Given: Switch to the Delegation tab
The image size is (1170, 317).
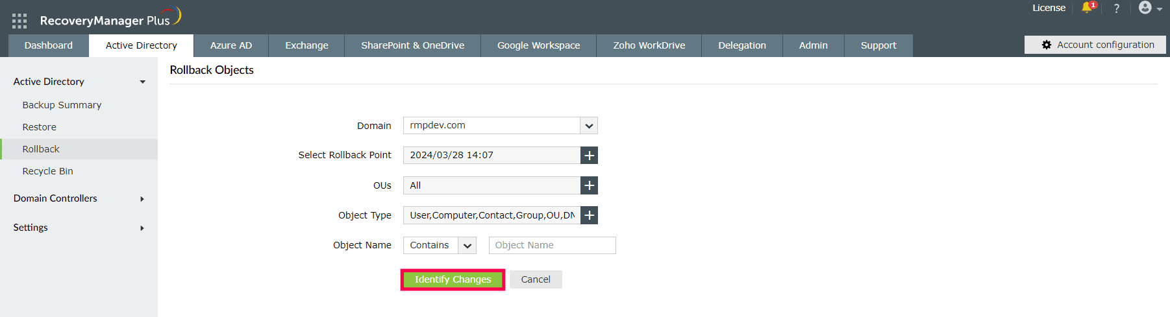Looking at the screenshot, I should click(742, 45).
